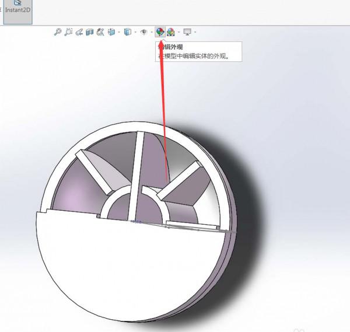
Task: Click the Hide/Show Items eye icon
Action: (143, 32)
